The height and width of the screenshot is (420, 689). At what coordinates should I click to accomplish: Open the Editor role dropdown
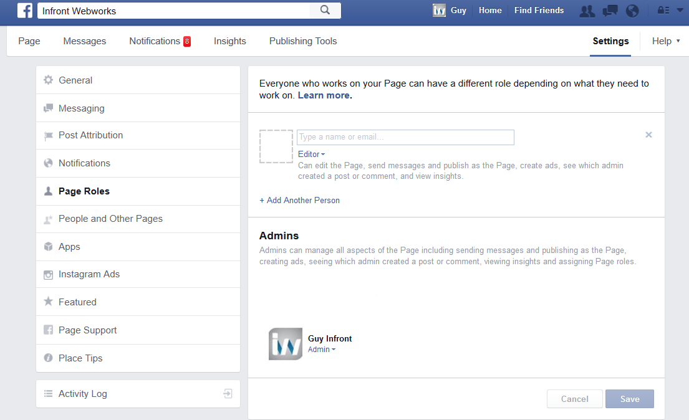click(x=312, y=154)
